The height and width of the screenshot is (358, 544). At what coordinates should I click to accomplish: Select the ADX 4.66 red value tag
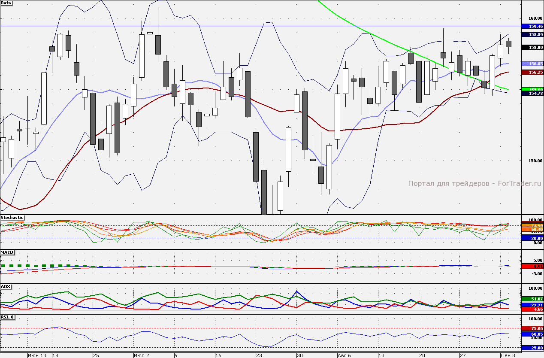(x=532, y=309)
